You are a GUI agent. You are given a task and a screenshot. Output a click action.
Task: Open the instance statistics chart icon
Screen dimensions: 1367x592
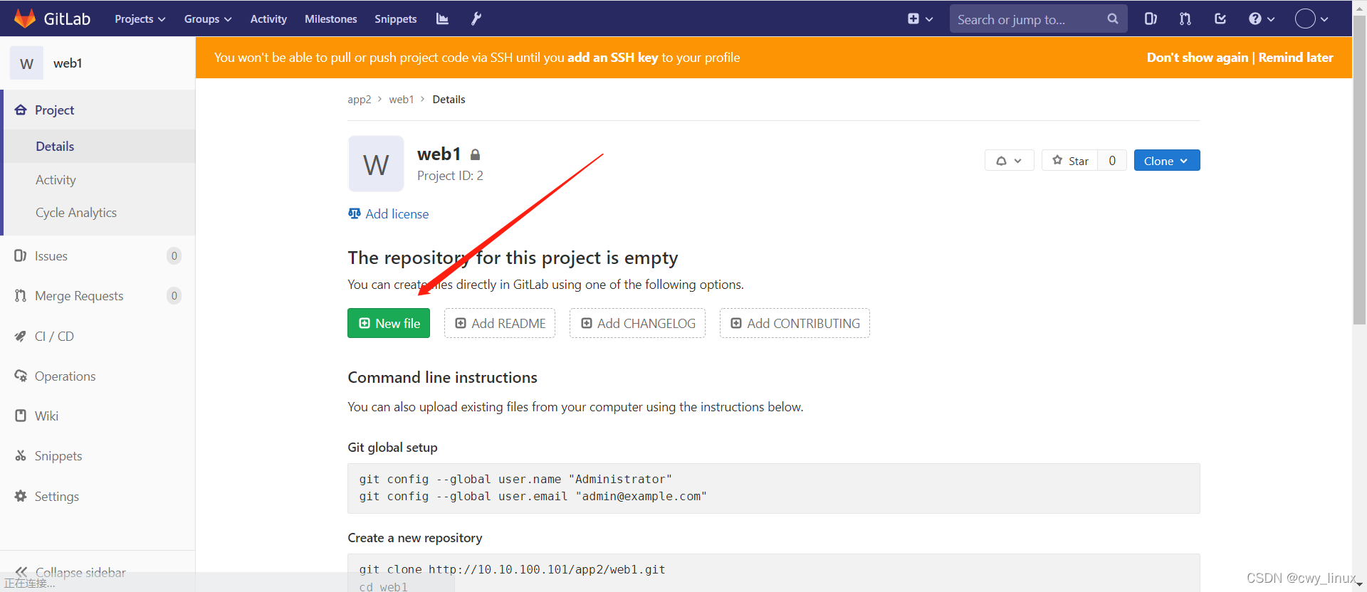click(442, 19)
